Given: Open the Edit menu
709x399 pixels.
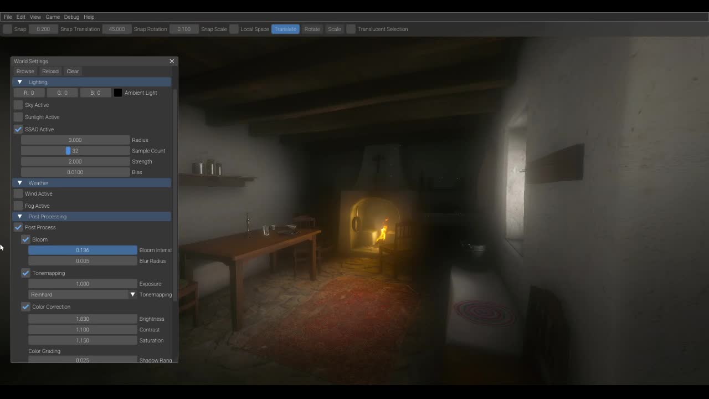Looking at the screenshot, I should click(x=21, y=17).
